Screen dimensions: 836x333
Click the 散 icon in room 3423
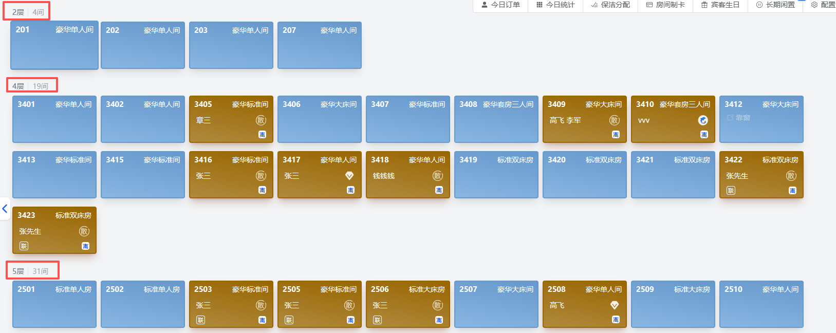click(84, 231)
